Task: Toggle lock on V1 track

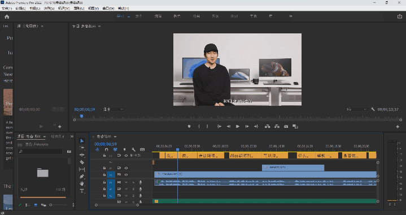Action: (104, 174)
